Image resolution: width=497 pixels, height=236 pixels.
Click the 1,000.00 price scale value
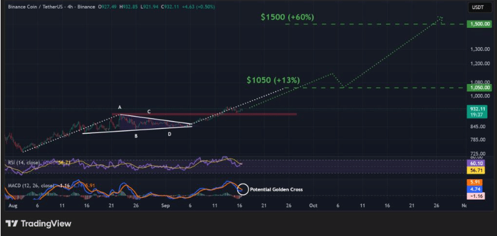480,96
